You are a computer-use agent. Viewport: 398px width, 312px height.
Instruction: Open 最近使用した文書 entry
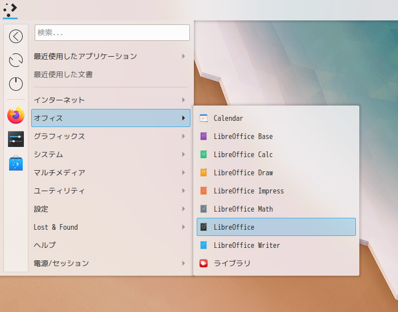[111, 74]
